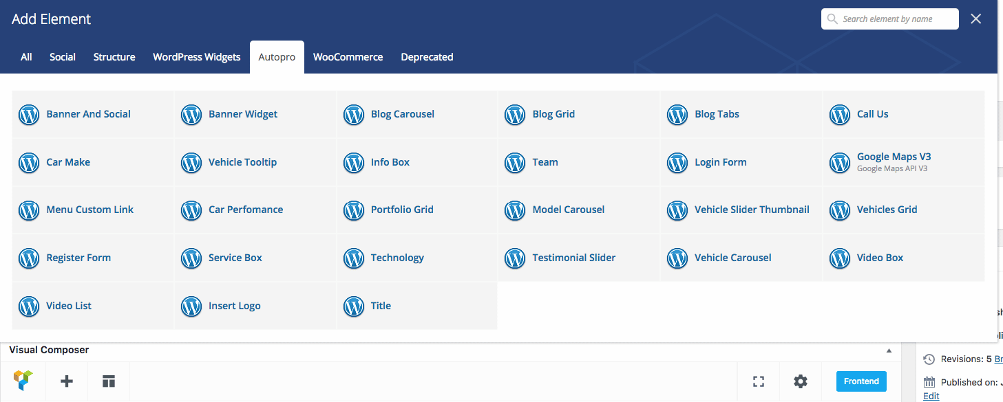Select the Vehicle Tooltip element
Screen dimensions: 1003x402
[255, 162]
